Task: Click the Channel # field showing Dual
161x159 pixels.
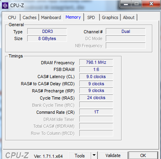Action: [125, 31]
